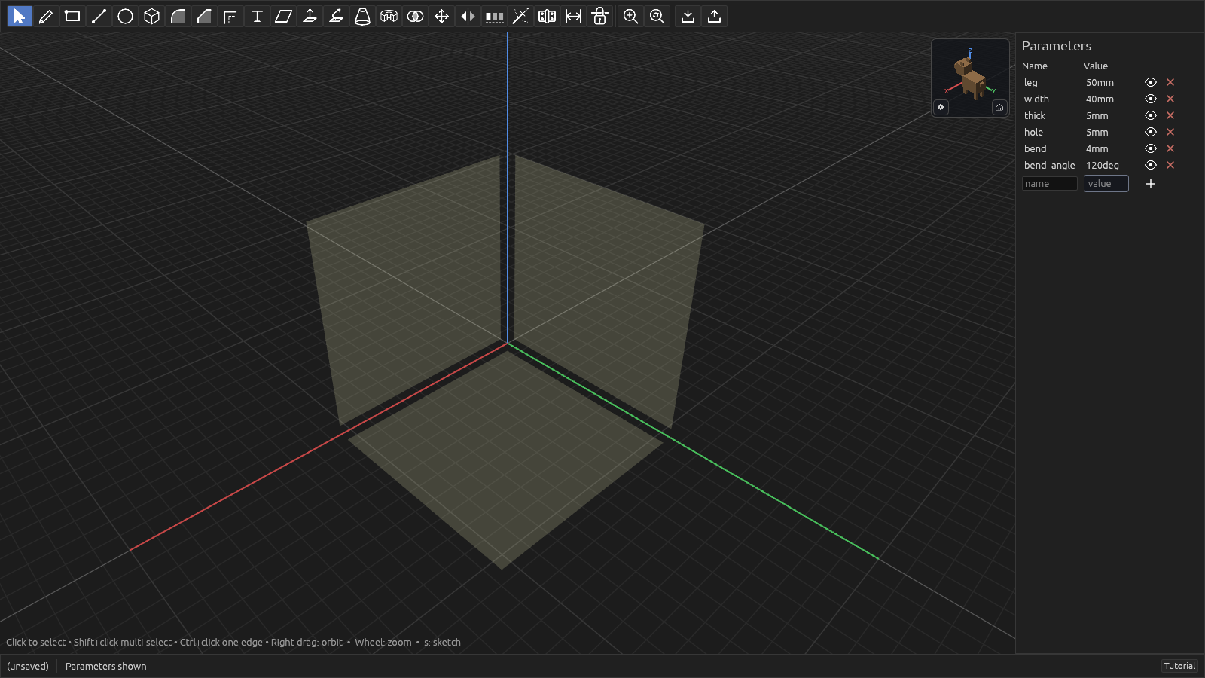Toggle visibility of the thick parameter
The image size is (1205, 678).
(1151, 115)
